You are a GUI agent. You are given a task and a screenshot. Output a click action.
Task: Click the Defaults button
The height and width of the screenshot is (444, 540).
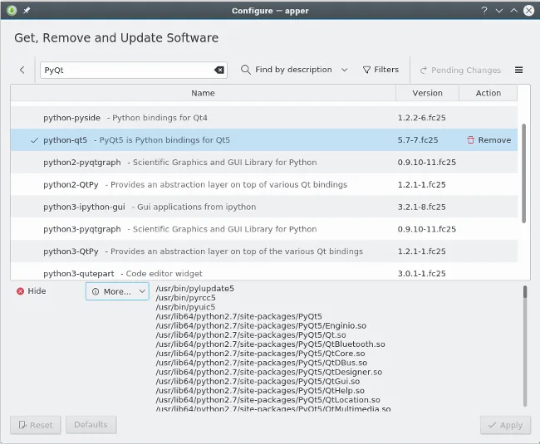tap(91, 425)
